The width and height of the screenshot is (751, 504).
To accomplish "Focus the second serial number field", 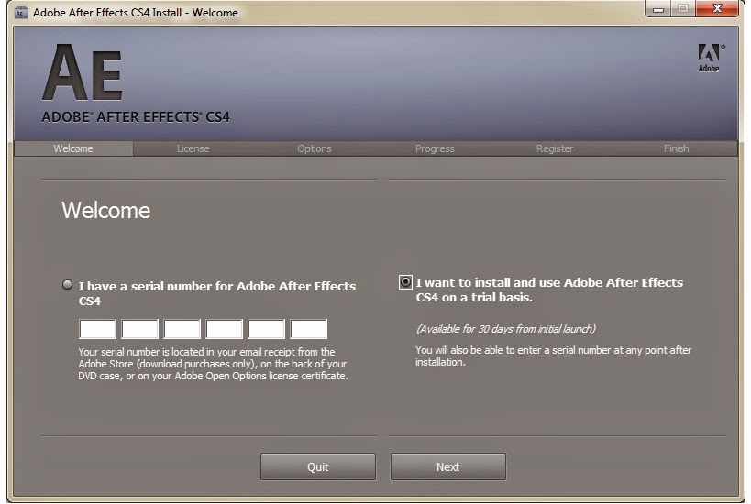I will point(140,329).
